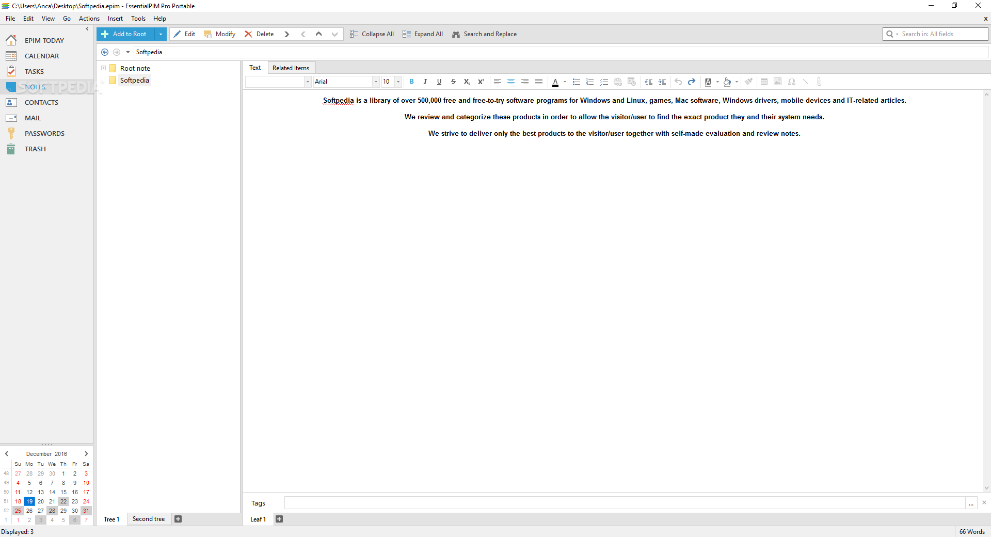991x537 pixels.
Task: Expand the Root note tree node
Action: pyautogui.click(x=103, y=68)
